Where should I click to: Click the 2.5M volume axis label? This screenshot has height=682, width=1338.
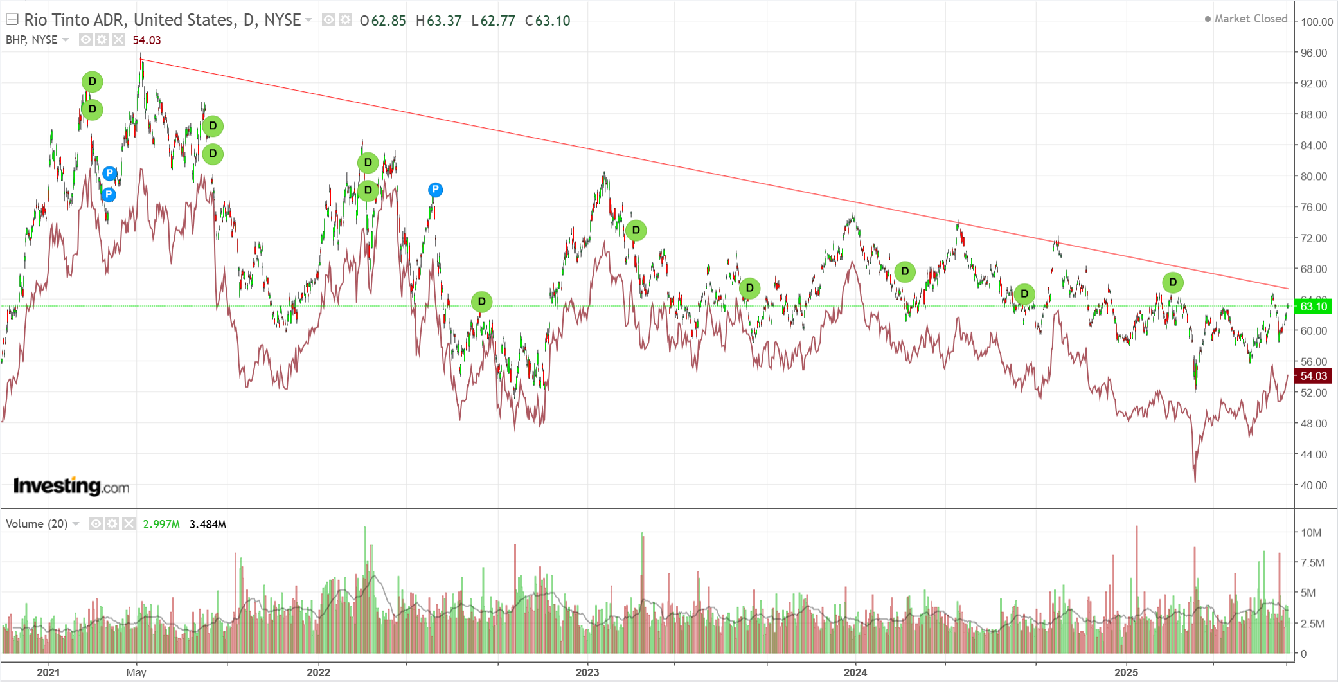pyautogui.click(x=1312, y=624)
